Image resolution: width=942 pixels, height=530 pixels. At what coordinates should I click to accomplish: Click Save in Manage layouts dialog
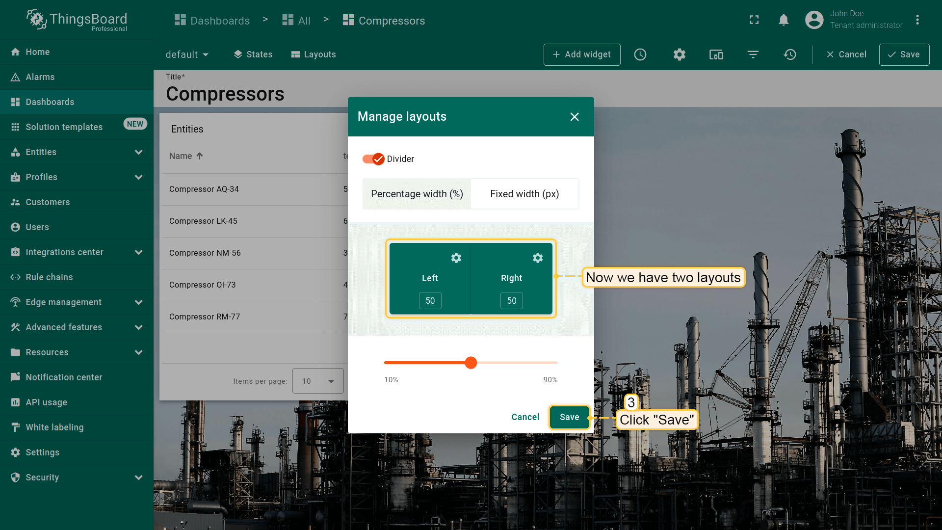pos(569,417)
